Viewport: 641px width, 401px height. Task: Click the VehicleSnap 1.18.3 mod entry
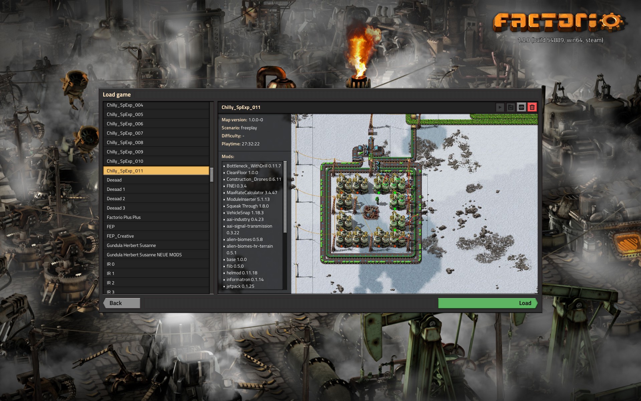point(245,213)
